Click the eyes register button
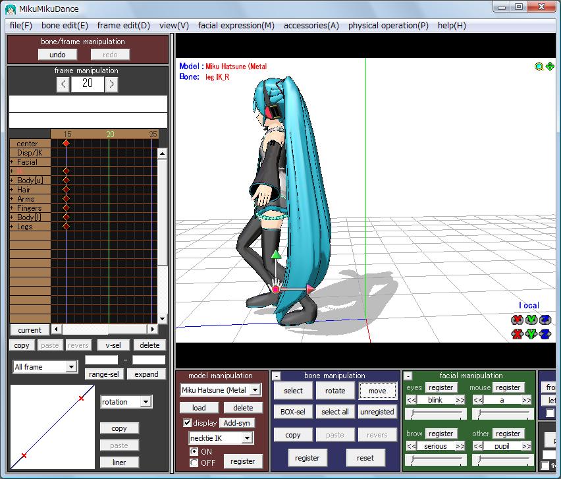561x479 pixels. click(441, 387)
